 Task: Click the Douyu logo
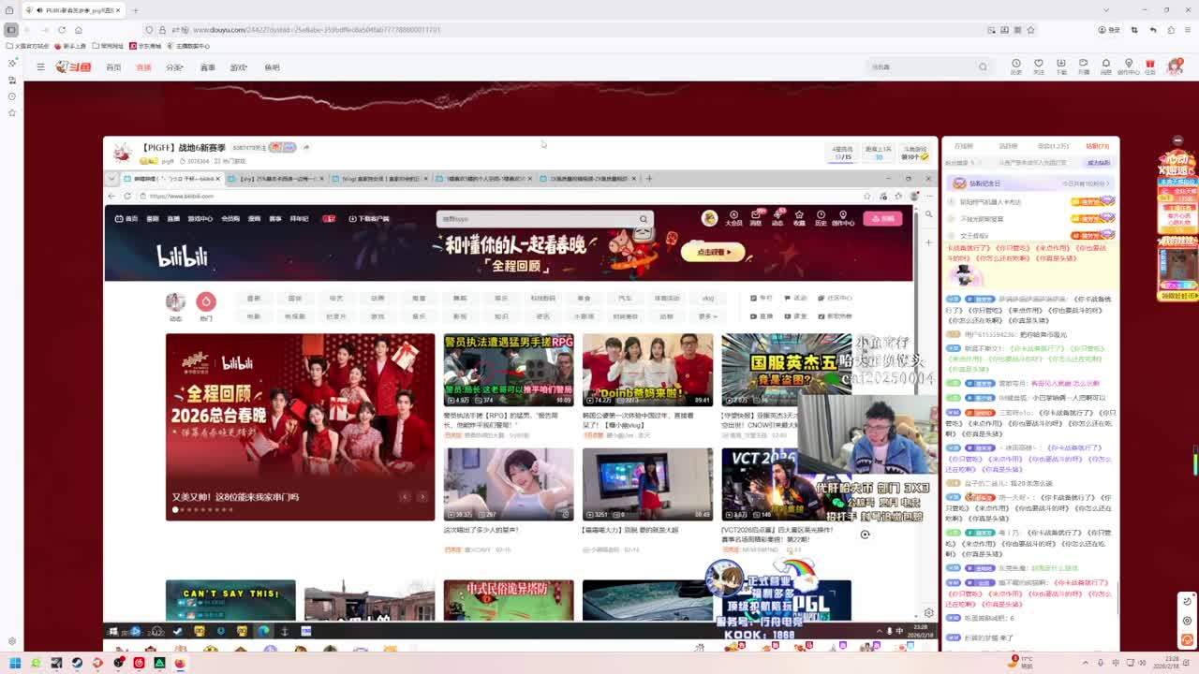coord(74,66)
